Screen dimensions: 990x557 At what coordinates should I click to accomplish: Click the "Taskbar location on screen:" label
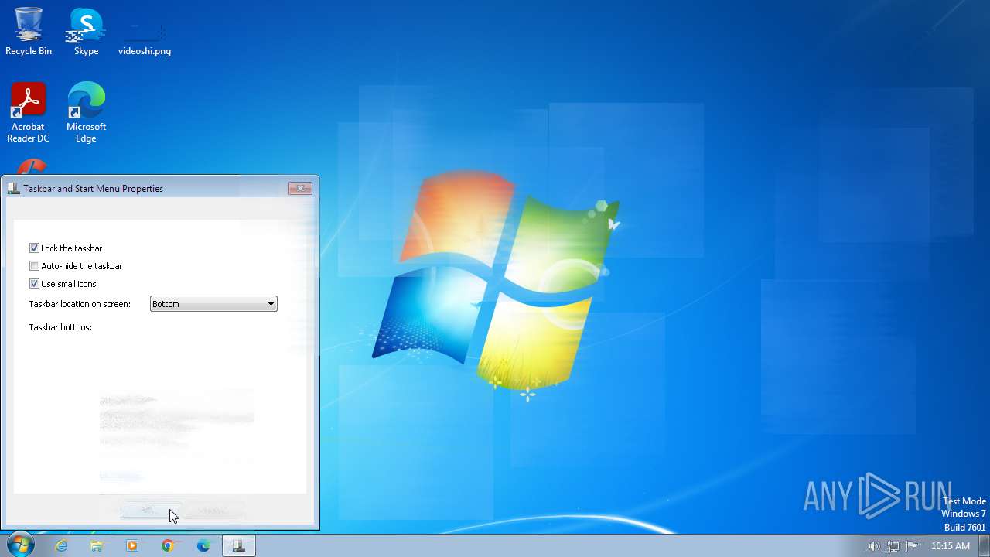point(80,304)
